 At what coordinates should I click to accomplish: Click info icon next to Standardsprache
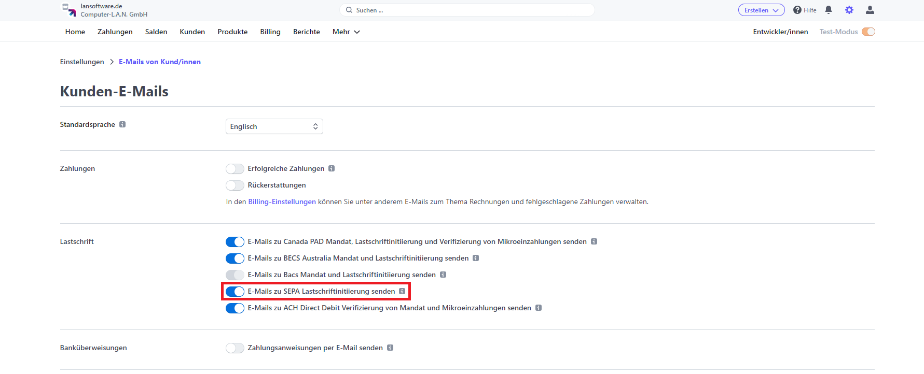coord(122,124)
